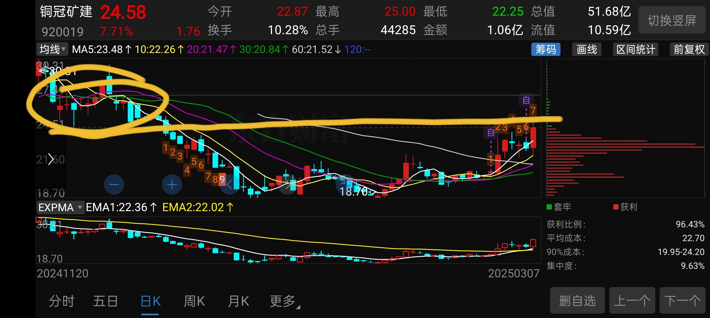Open the 前复权 adjustment selector
Screen dimensions: 710x318
[x=689, y=49]
